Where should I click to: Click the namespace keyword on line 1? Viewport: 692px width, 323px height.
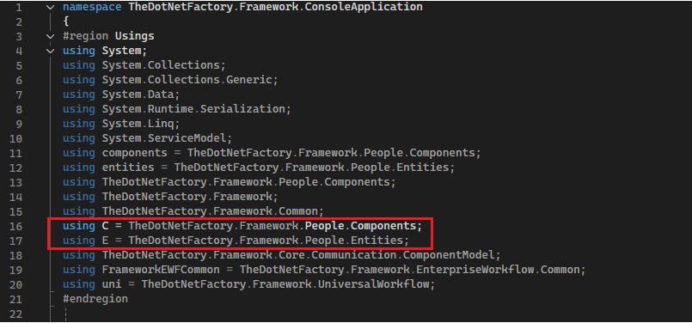pyautogui.click(x=92, y=7)
